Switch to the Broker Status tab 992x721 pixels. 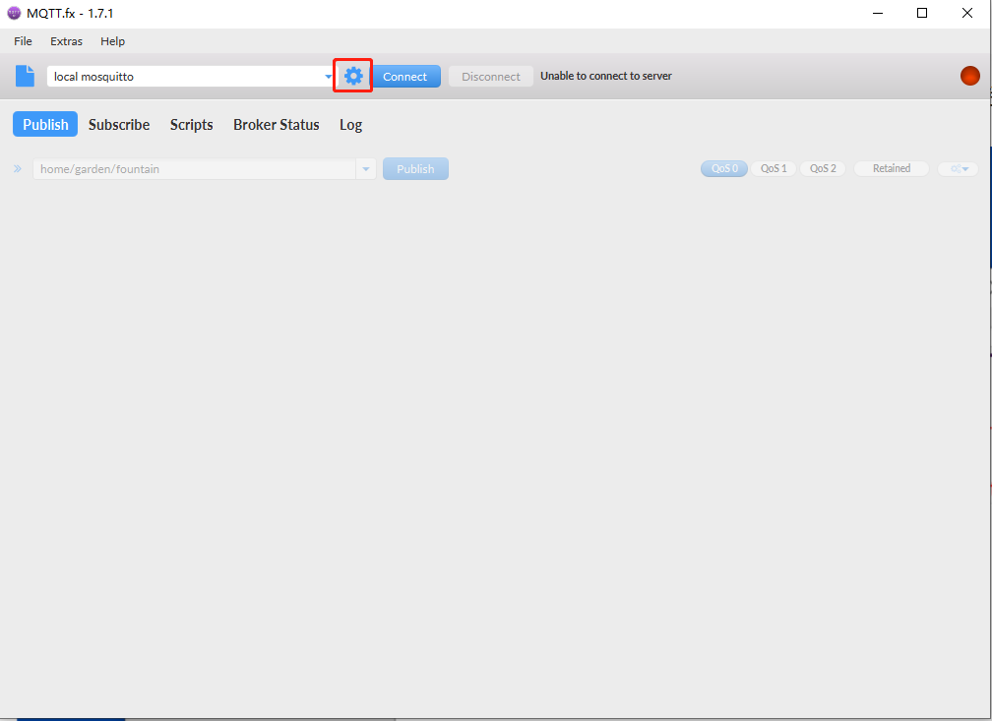click(x=277, y=125)
